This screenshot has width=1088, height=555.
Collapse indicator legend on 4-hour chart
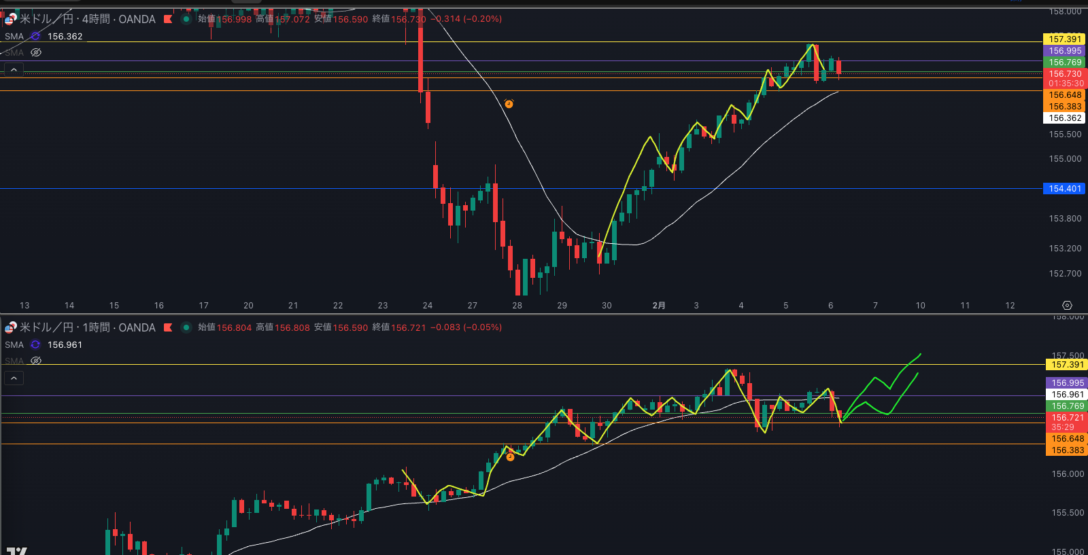point(14,69)
